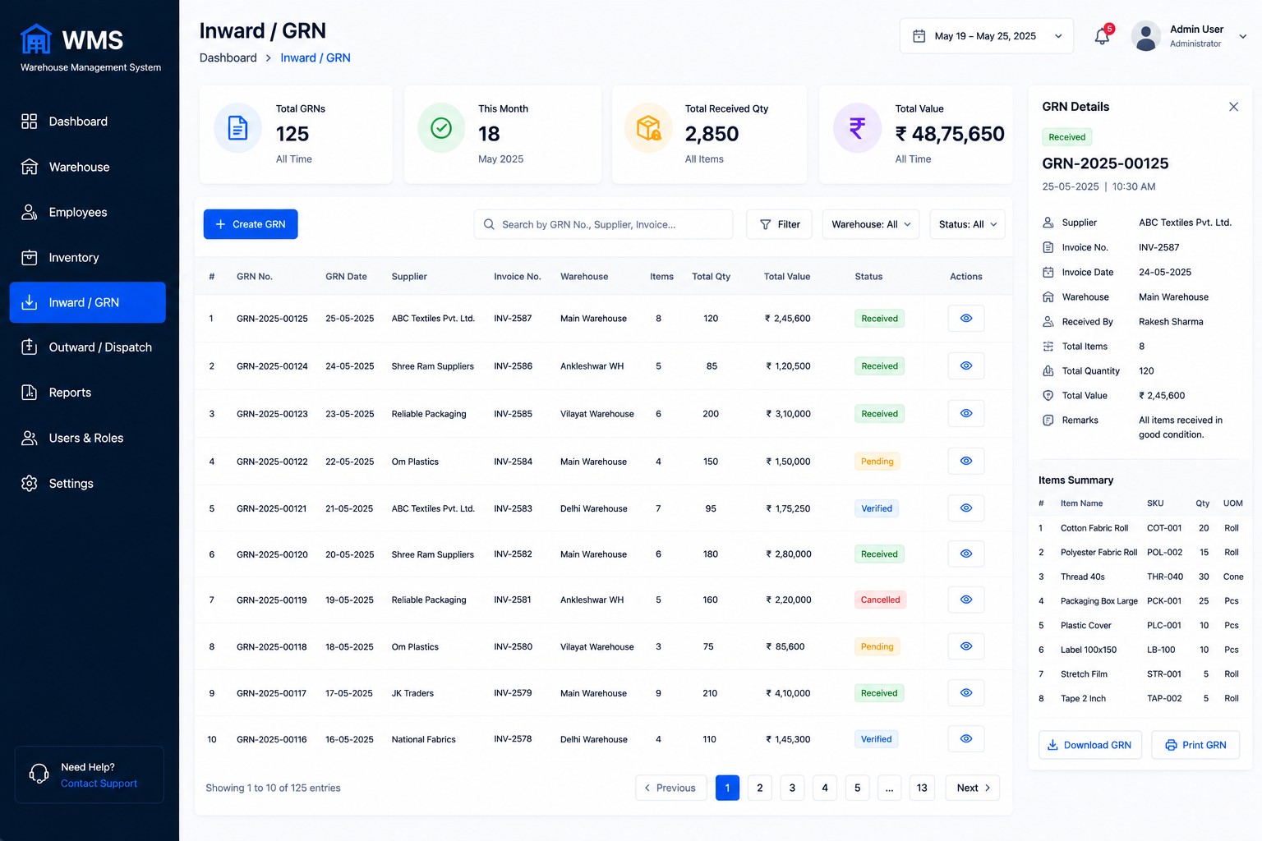Go to page 13 in pagination
This screenshot has height=841, width=1262.
click(x=922, y=788)
